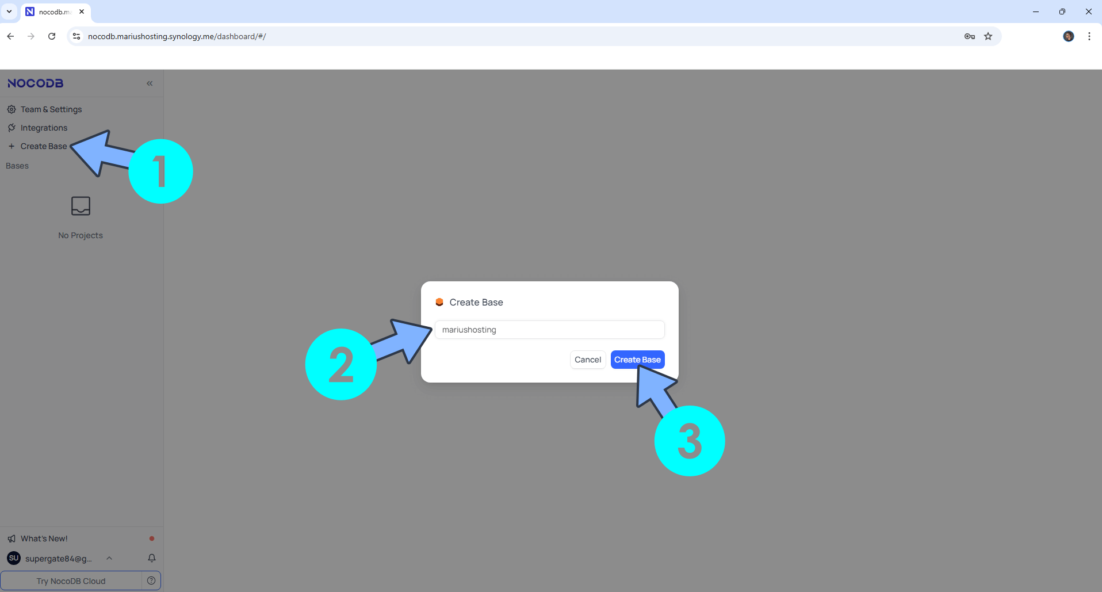This screenshot has width=1102, height=592.
Task: Open Team & Settings
Action: click(51, 109)
